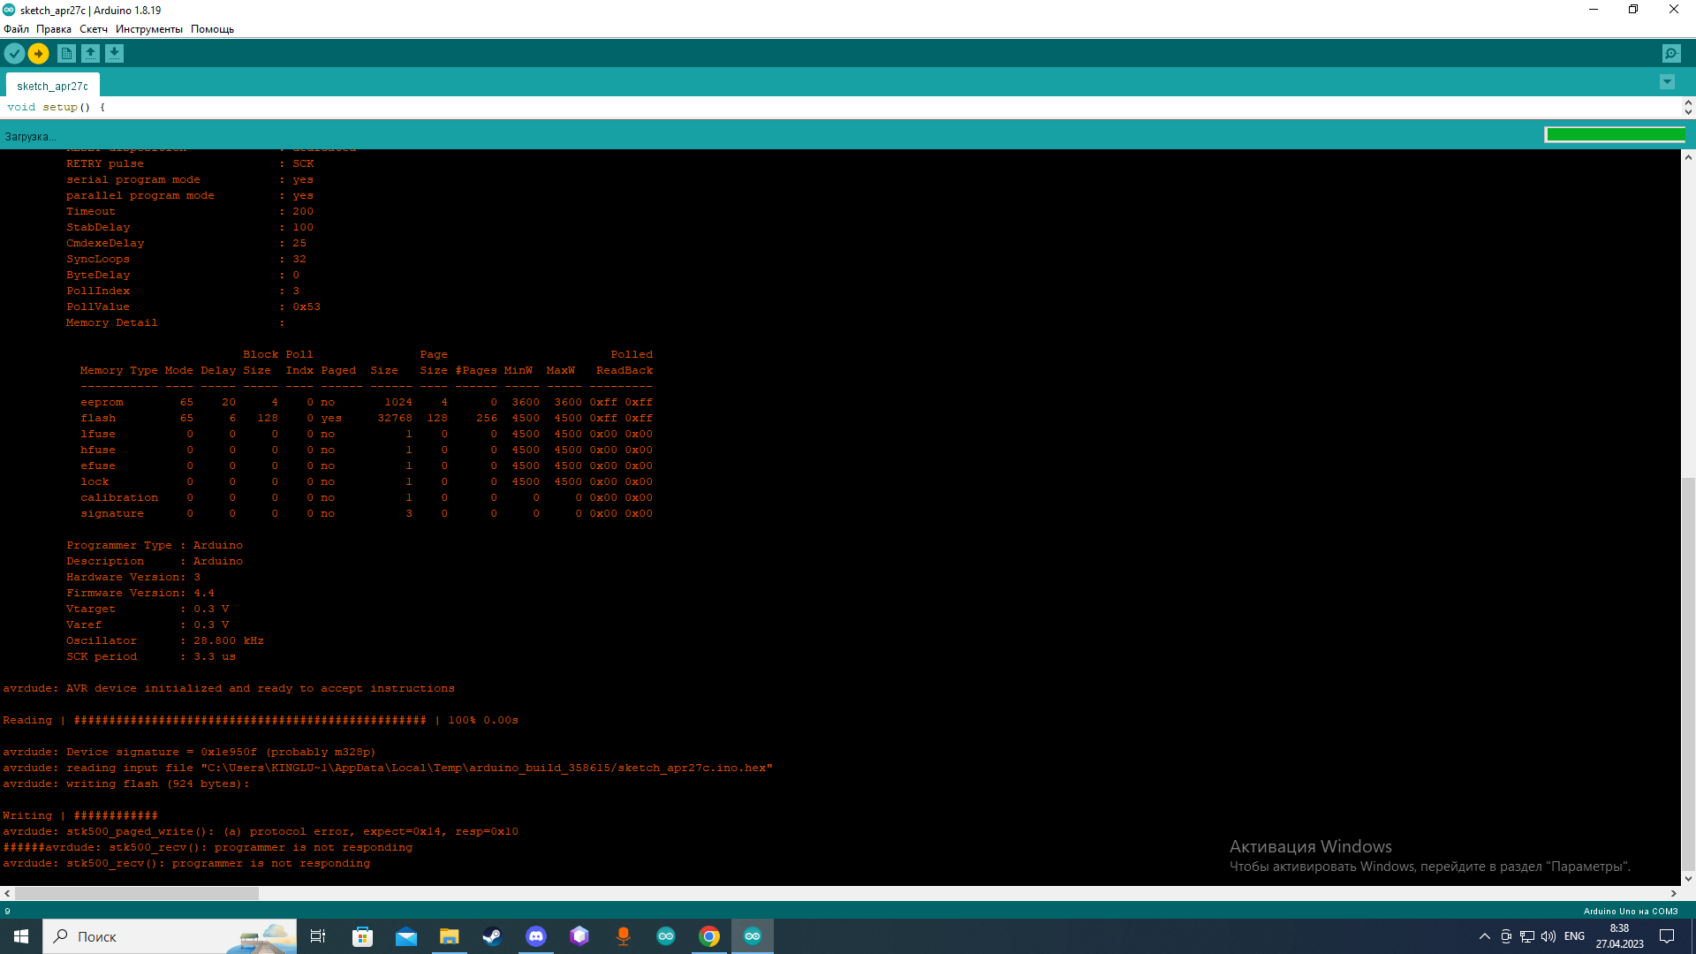Open the Windows Start menu

(x=21, y=936)
